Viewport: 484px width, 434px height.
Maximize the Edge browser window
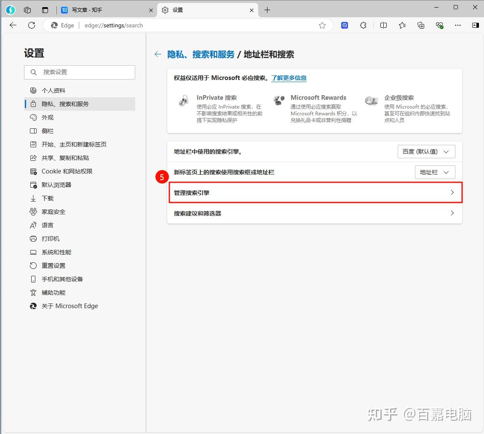click(x=456, y=8)
